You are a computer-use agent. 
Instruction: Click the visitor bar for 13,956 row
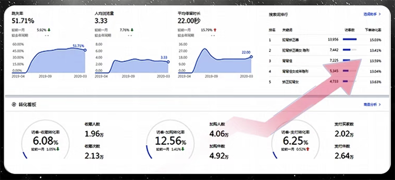coord(350,39)
